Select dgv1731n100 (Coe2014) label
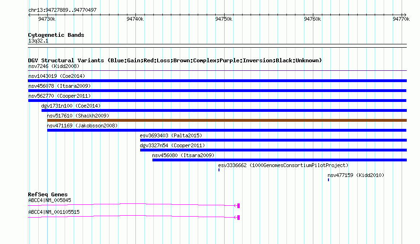 tap(71, 106)
